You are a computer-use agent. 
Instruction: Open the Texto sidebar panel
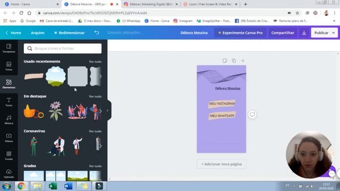(x=9, y=102)
